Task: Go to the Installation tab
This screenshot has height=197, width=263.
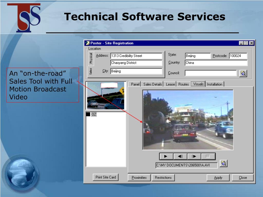Action: pos(214,84)
